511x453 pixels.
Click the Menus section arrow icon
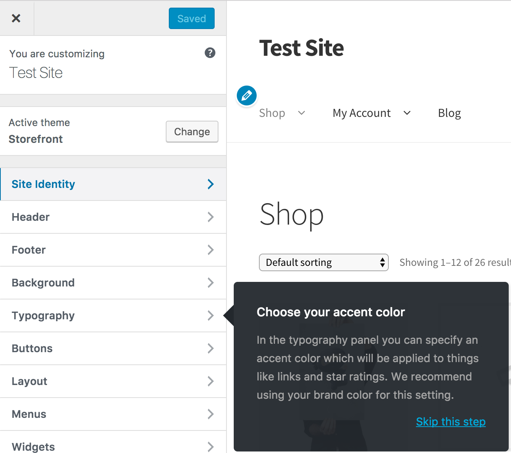210,414
